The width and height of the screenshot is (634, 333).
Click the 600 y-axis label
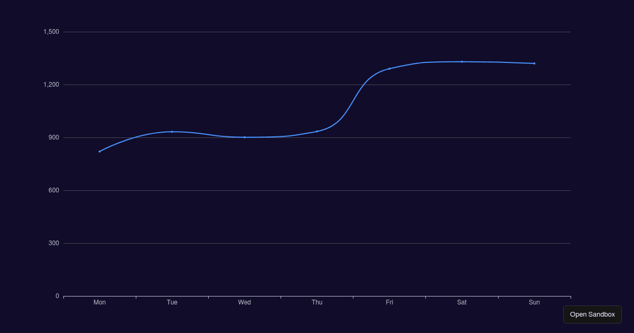tap(54, 190)
